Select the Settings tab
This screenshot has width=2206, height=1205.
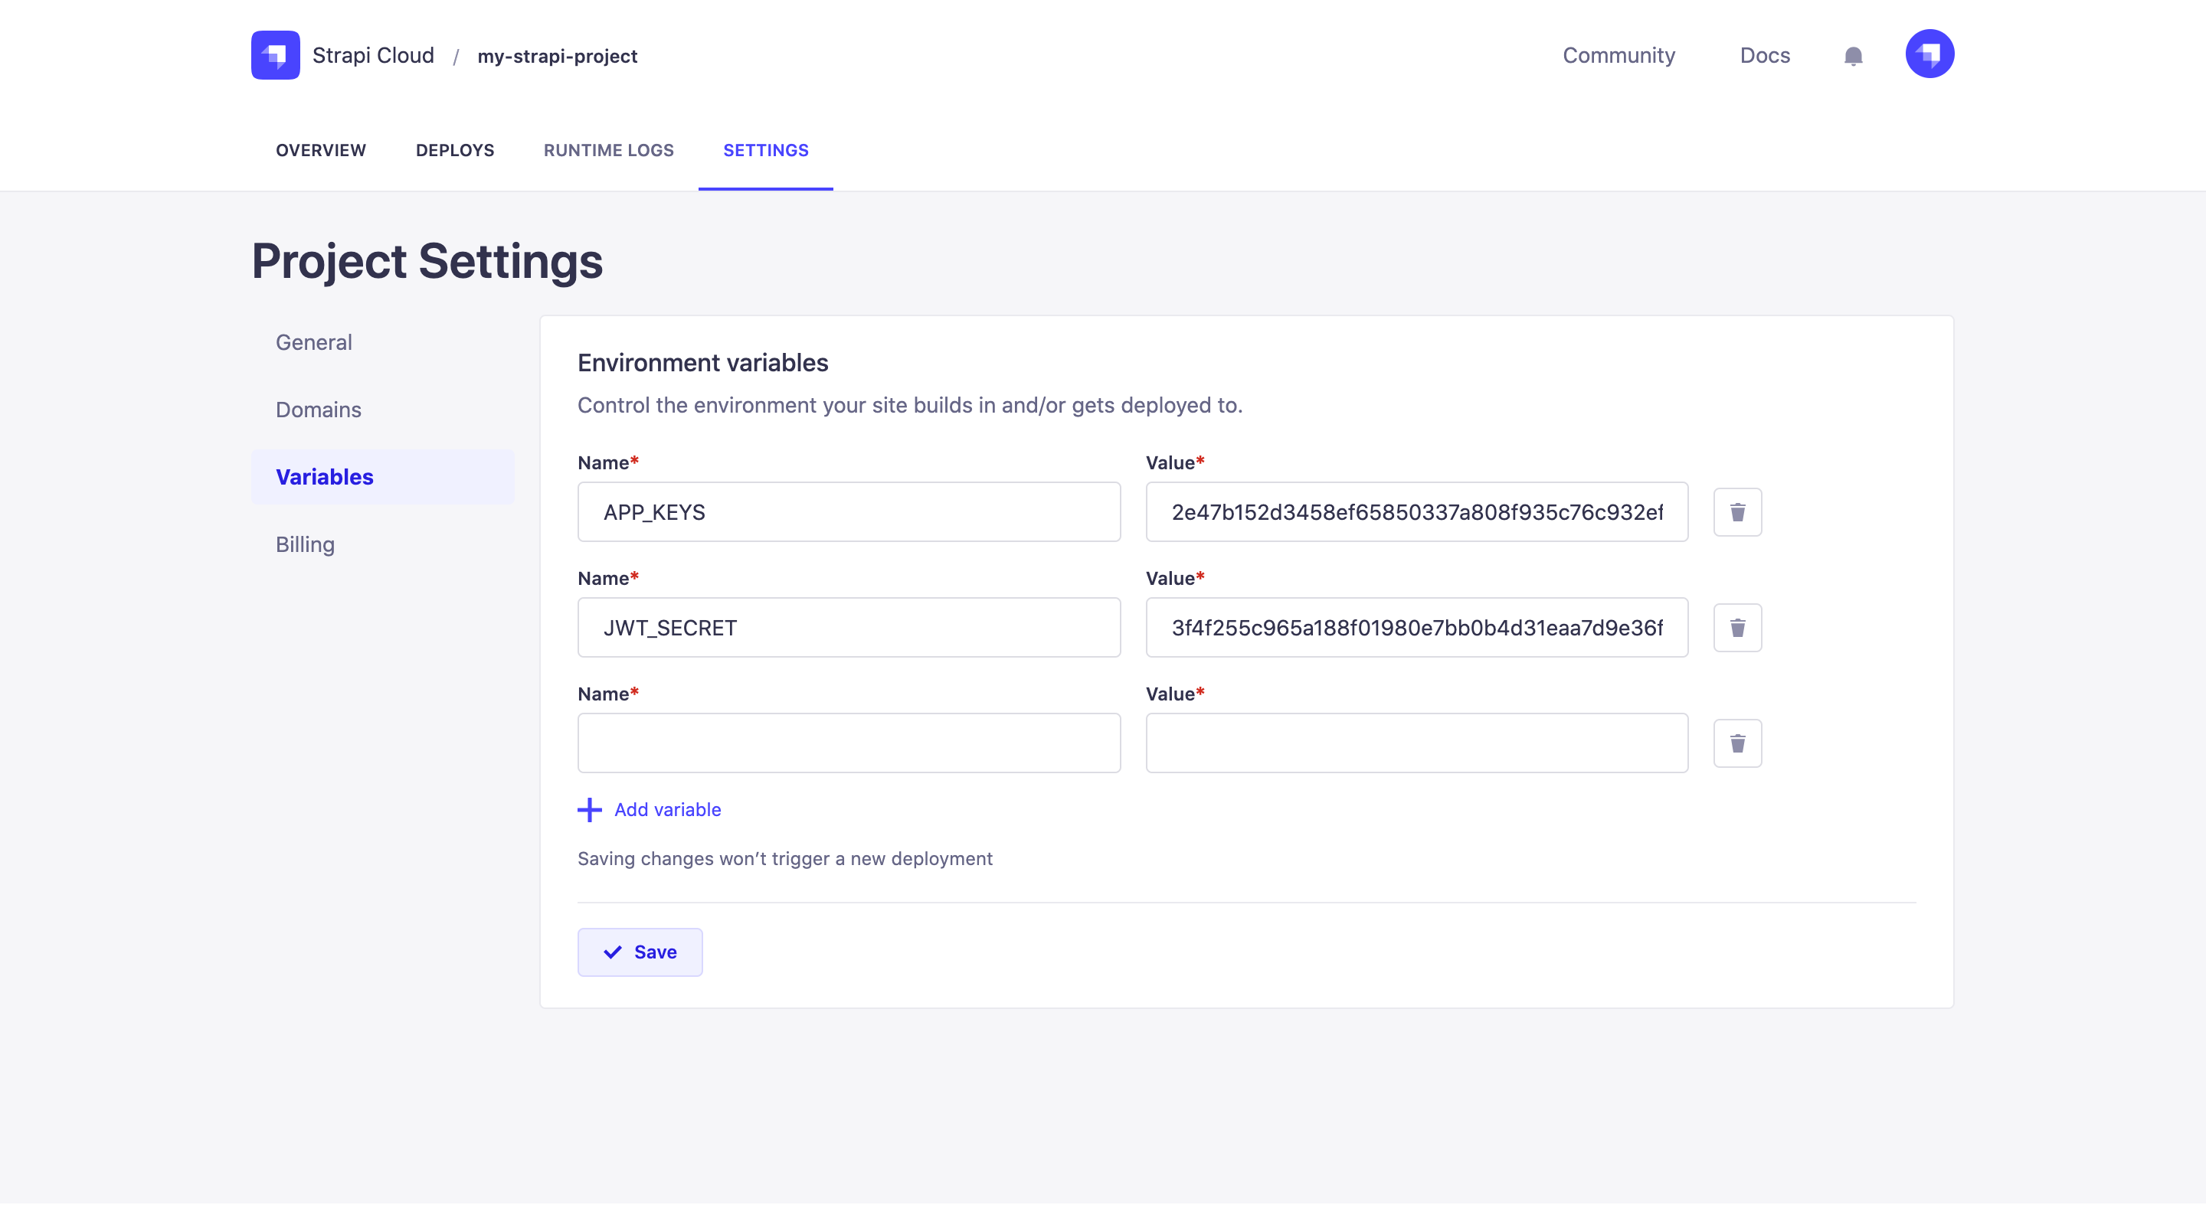pyautogui.click(x=766, y=151)
